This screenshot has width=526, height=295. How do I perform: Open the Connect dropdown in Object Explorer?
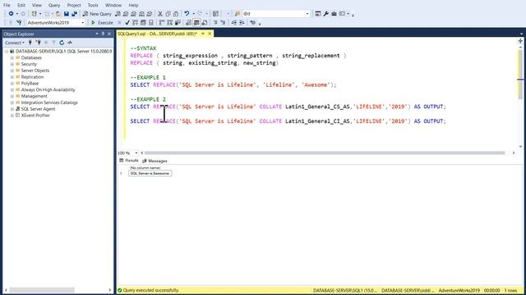15,43
